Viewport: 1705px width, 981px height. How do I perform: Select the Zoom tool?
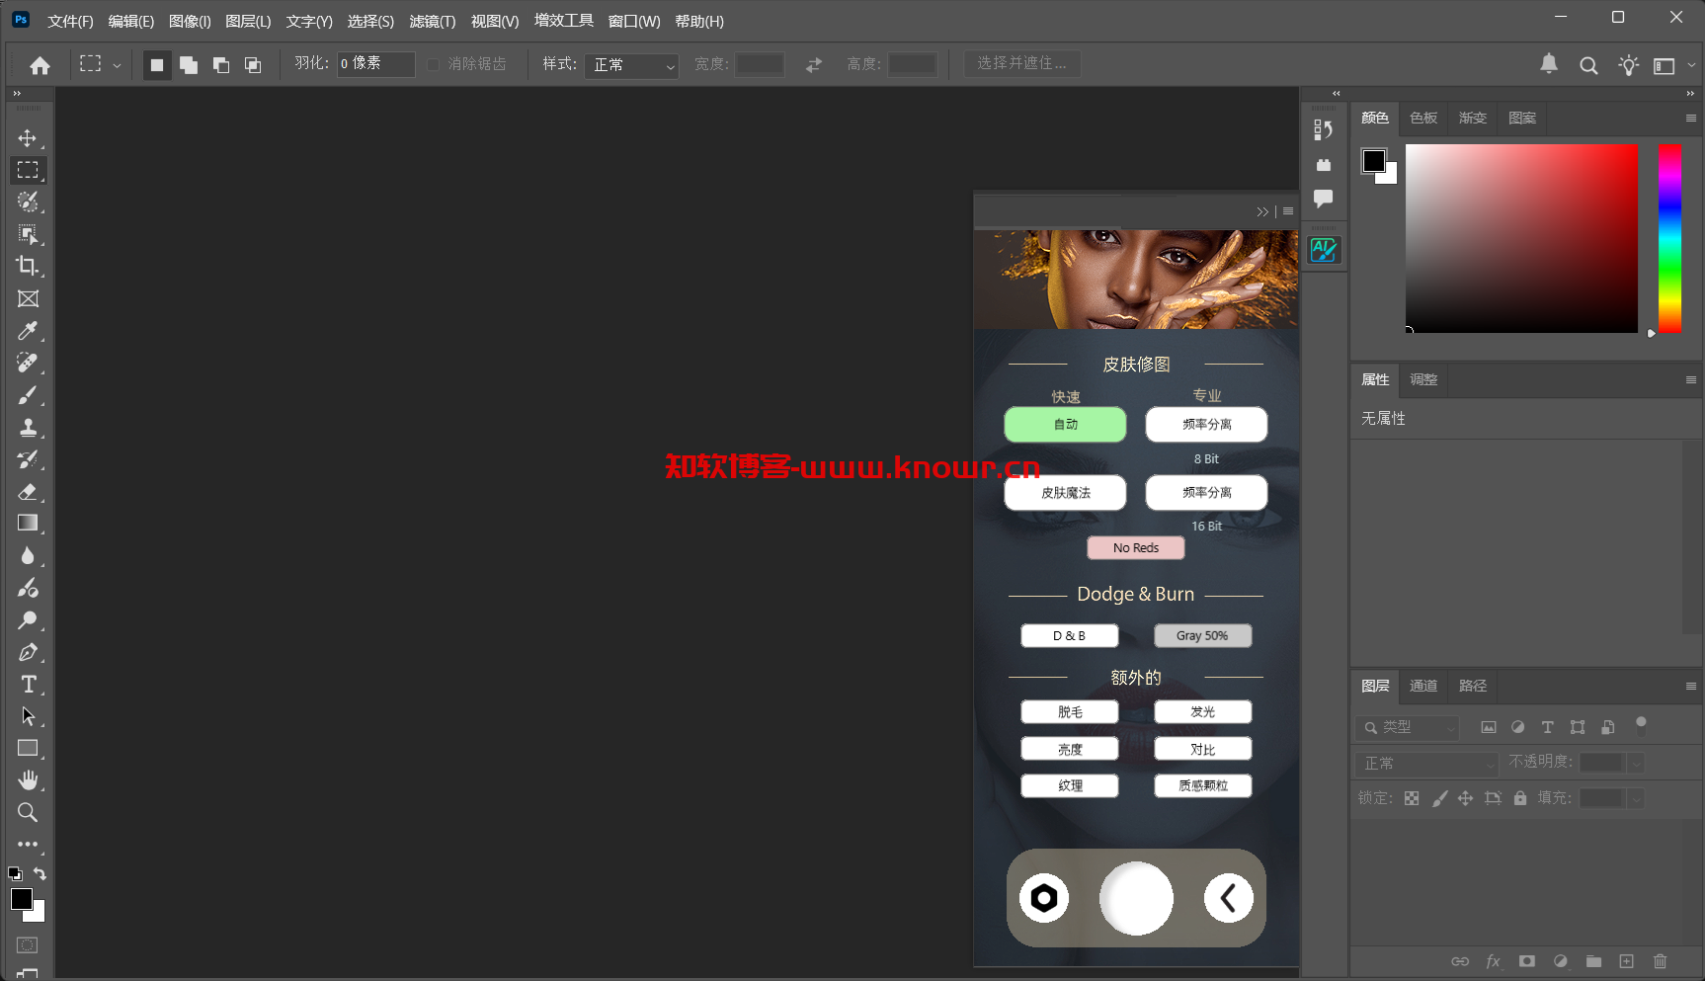pyautogui.click(x=28, y=812)
